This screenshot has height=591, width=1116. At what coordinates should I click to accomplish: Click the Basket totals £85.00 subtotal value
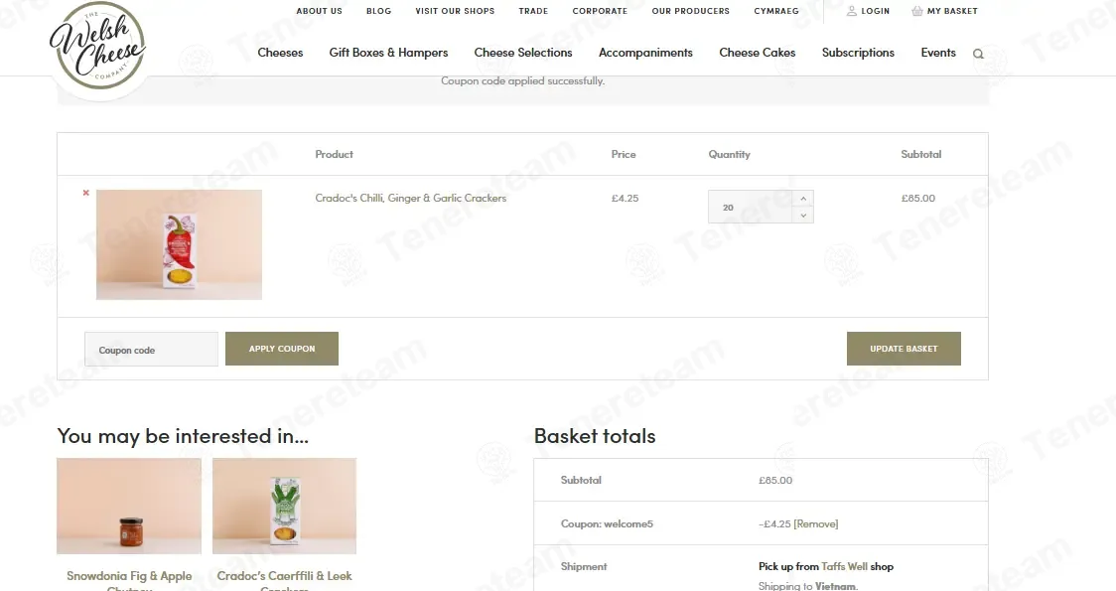[x=775, y=481]
